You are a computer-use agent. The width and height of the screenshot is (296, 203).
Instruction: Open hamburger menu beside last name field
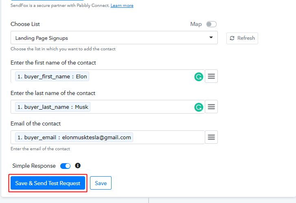point(211,107)
